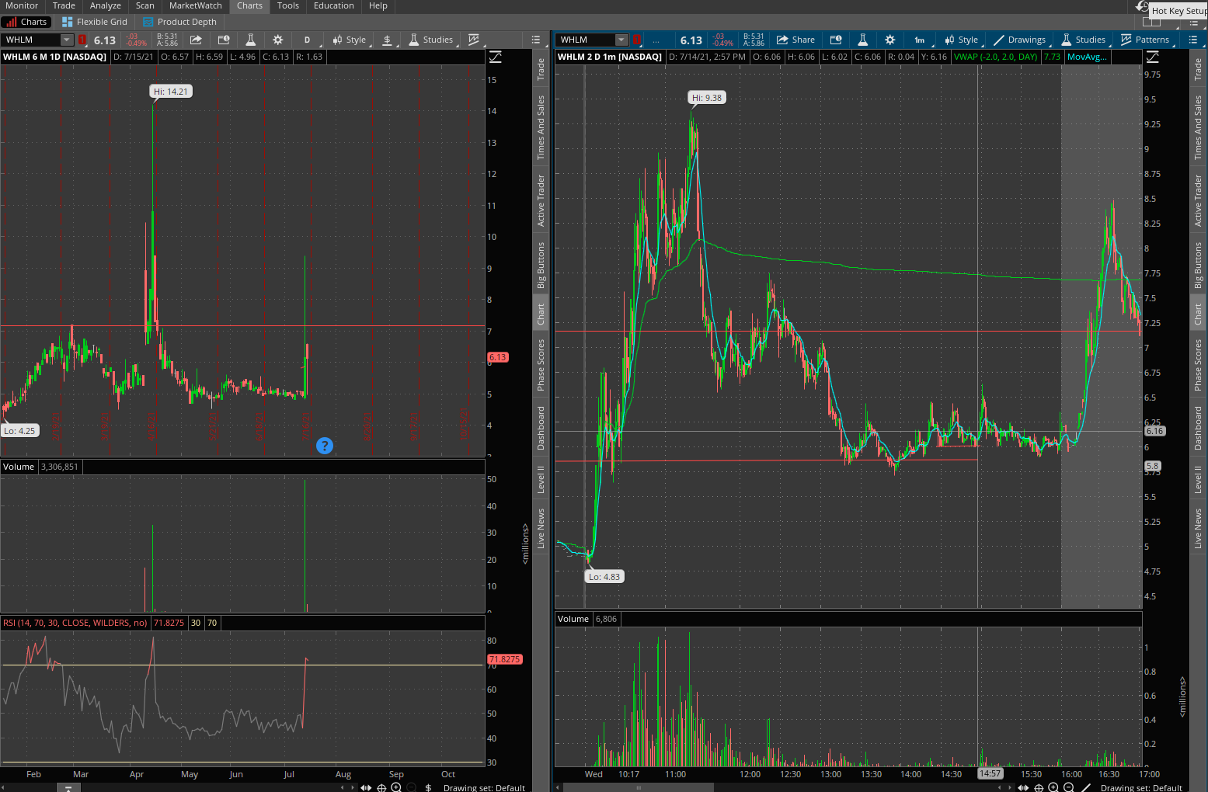
Task: Click the left chart share icon
Action: tap(196, 40)
